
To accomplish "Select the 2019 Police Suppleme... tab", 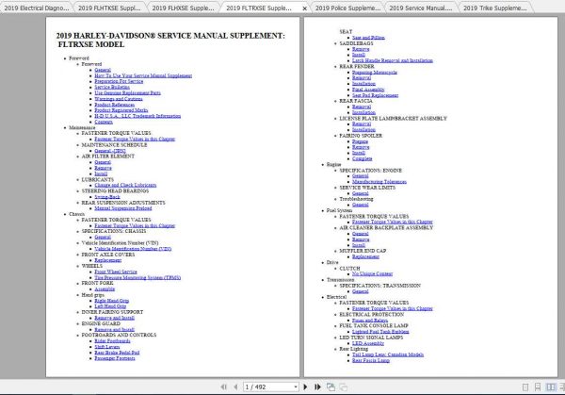I will 347,8.
